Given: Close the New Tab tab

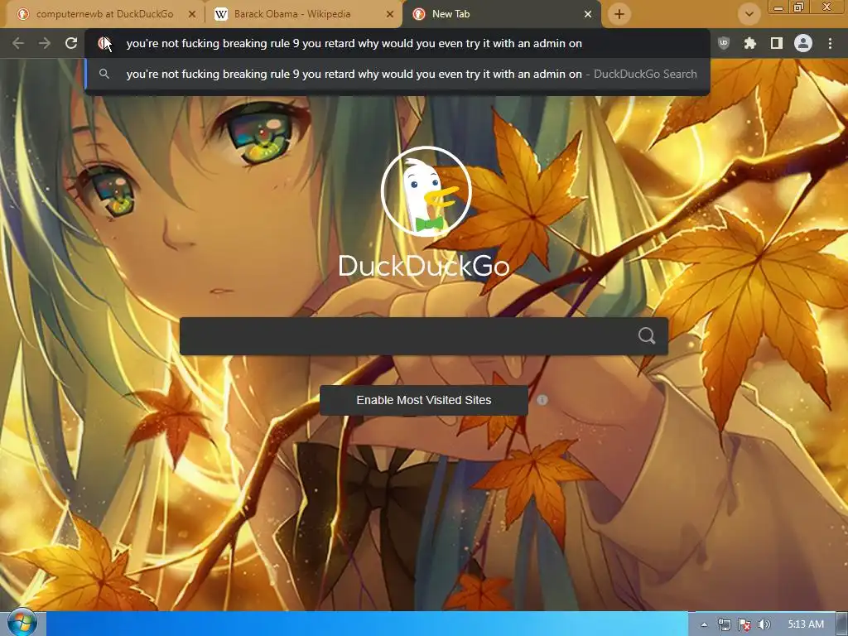Looking at the screenshot, I should (588, 15).
